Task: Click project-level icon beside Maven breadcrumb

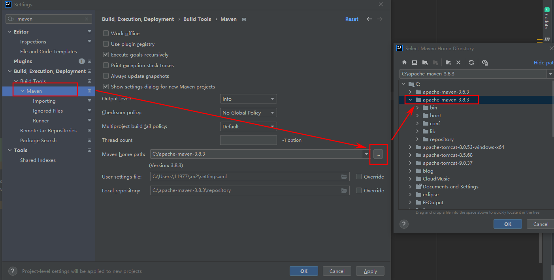Action: tap(244, 19)
